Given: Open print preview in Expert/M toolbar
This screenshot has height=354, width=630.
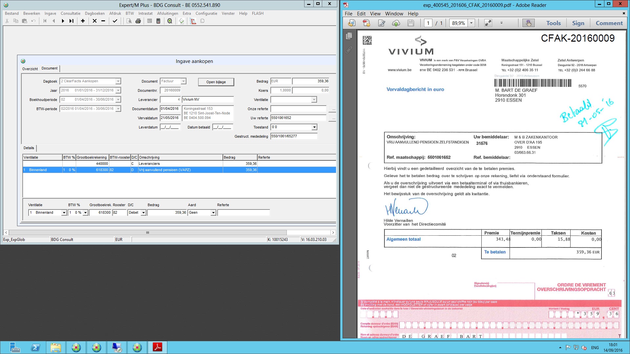Looking at the screenshot, I should tap(129, 21).
